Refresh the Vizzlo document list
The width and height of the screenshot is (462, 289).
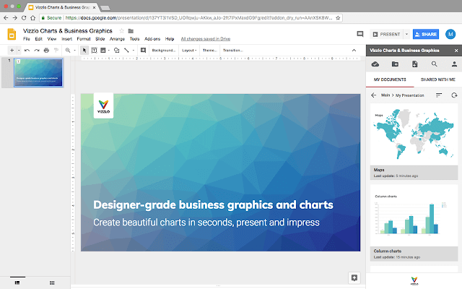point(454,95)
